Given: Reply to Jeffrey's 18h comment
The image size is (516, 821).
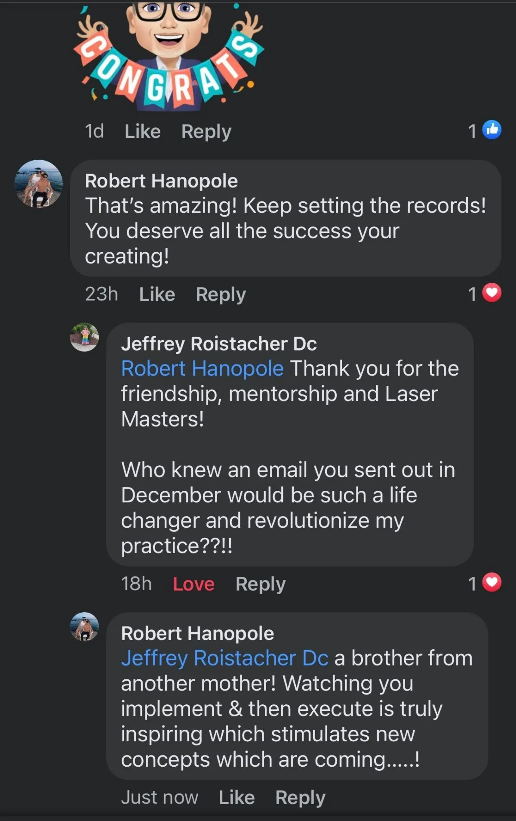Looking at the screenshot, I should [260, 584].
